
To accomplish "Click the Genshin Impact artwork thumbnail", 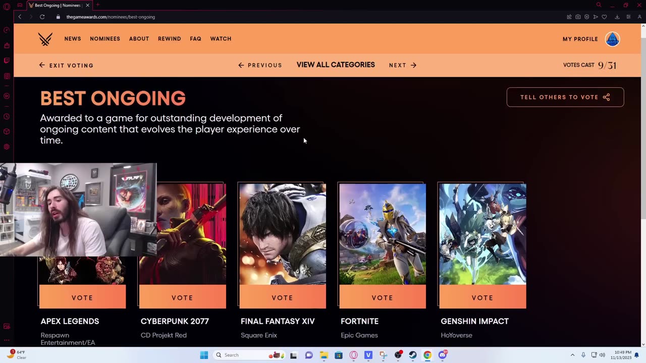I will point(482,234).
